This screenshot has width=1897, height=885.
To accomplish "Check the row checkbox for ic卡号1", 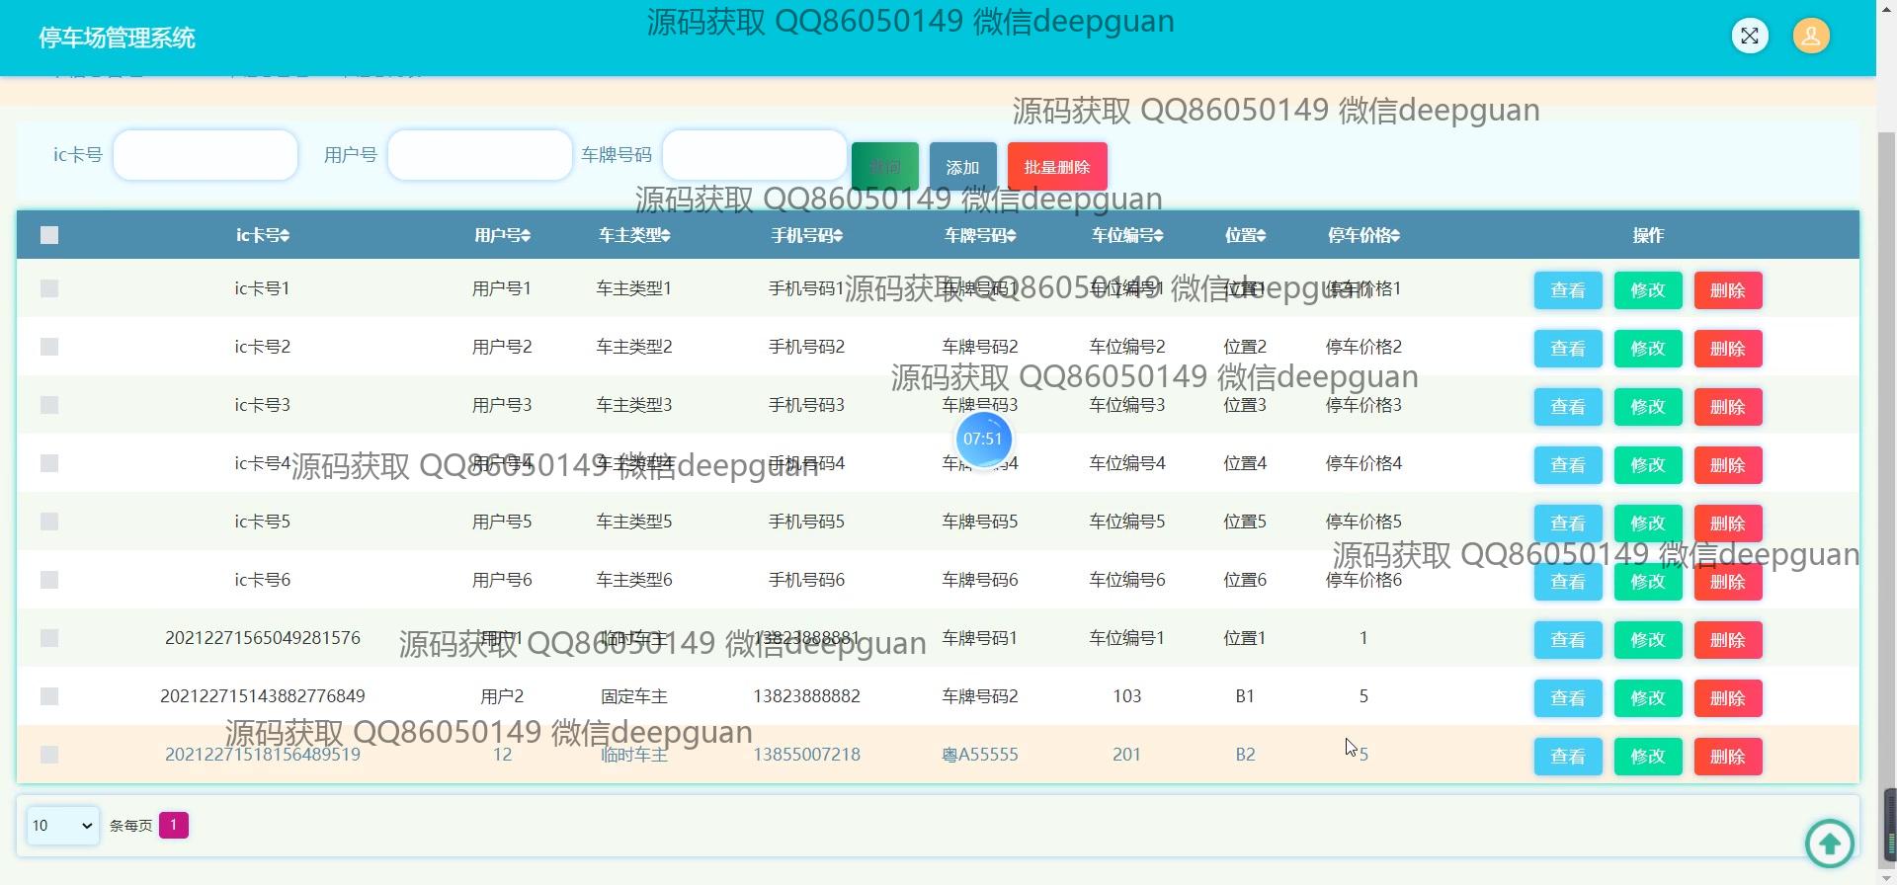I will pos(49,288).
